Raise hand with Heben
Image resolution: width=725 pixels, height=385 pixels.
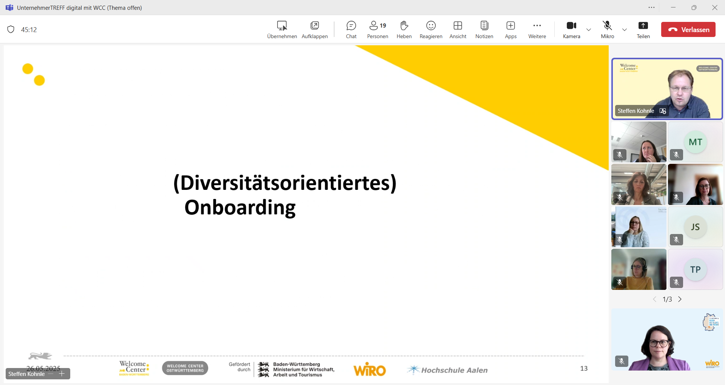(x=404, y=29)
